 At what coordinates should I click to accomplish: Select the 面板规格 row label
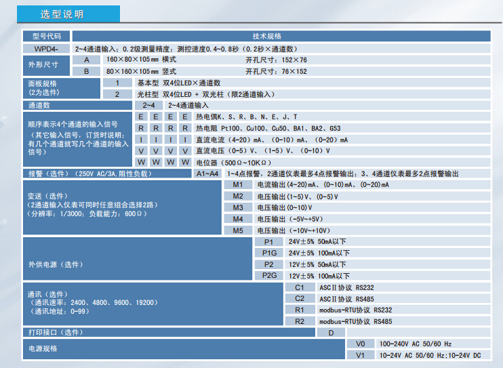[x=42, y=87]
